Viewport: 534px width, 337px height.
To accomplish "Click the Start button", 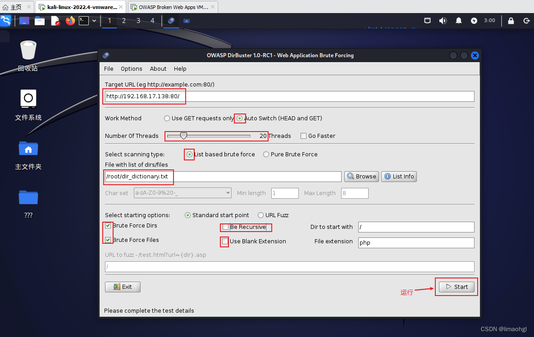I will tap(456, 287).
